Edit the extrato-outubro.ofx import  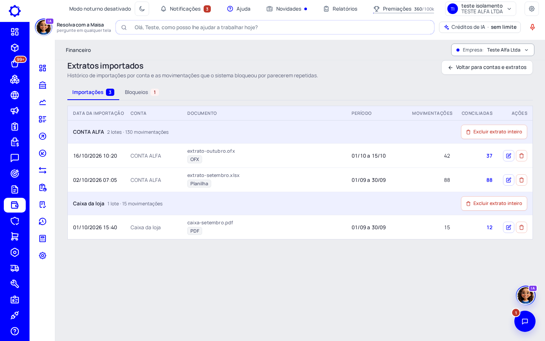point(509,156)
